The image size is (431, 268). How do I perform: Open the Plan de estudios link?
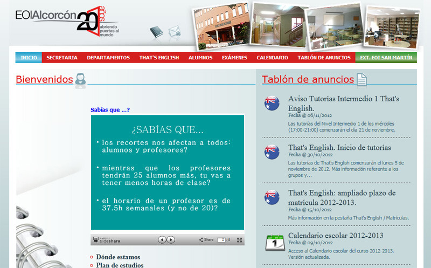(120, 265)
